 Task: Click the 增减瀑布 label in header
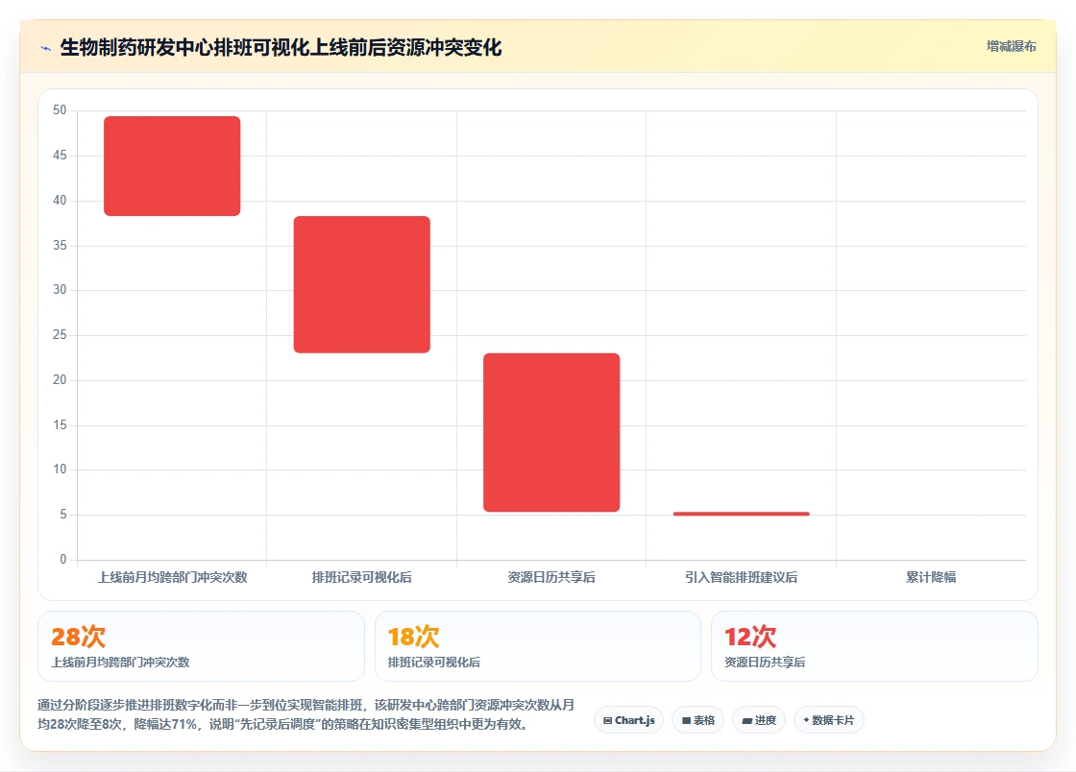pos(1011,47)
